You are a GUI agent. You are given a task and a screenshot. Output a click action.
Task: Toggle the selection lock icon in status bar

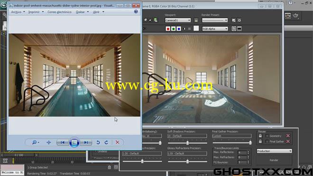tap(110, 167)
